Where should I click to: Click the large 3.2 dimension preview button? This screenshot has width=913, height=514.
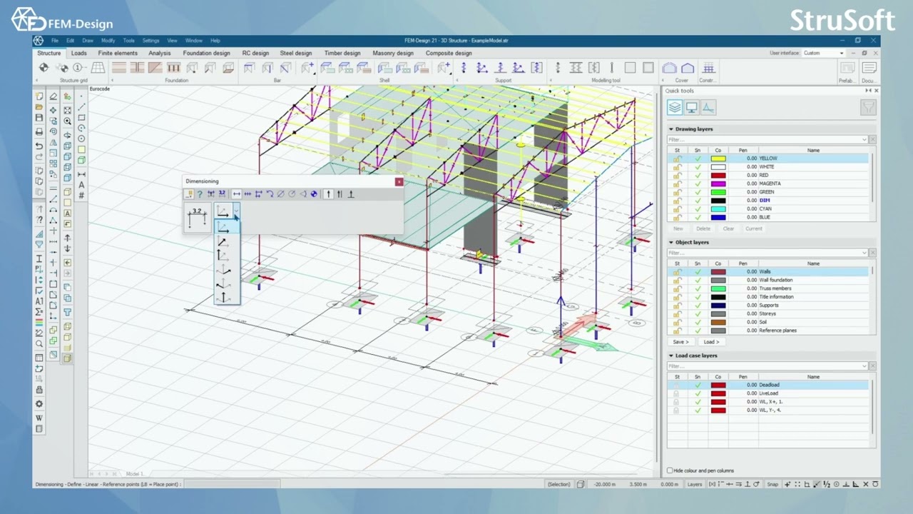pos(197,217)
